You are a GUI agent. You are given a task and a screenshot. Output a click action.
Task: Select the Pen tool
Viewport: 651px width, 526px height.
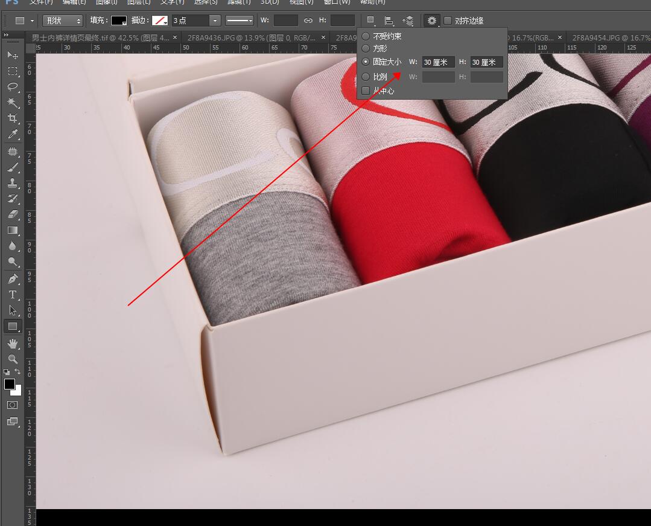click(13, 279)
